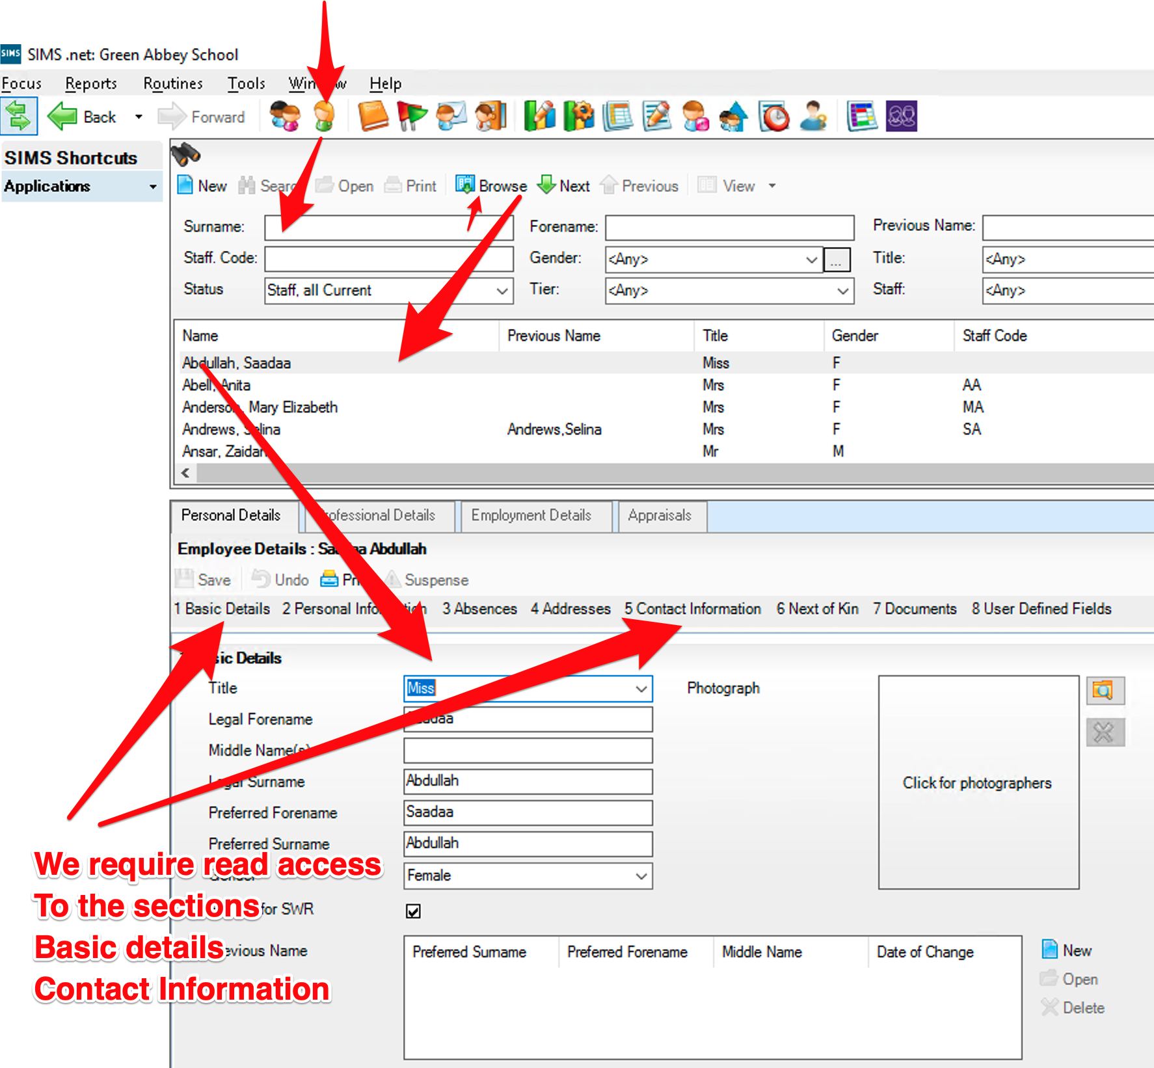This screenshot has height=1068, width=1154.
Task: Expand the Title 'Miss' dropdown in Basic Details
Action: 641,689
